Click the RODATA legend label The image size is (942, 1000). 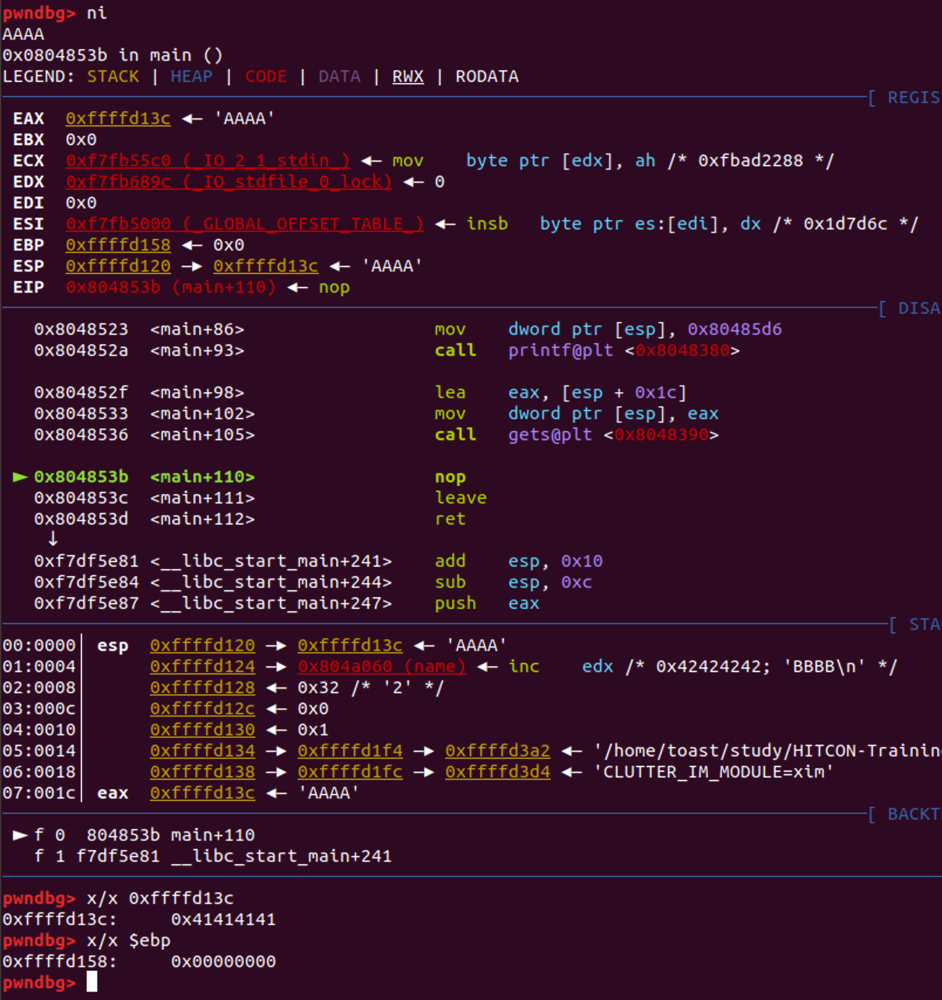click(x=487, y=76)
